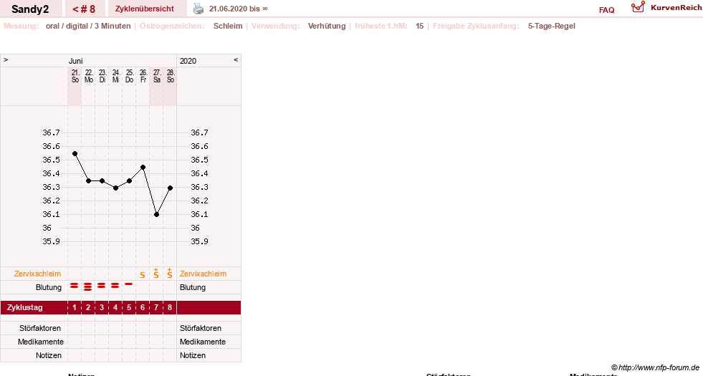
Task: Click cycle day 1 cell
Action: (x=75, y=308)
